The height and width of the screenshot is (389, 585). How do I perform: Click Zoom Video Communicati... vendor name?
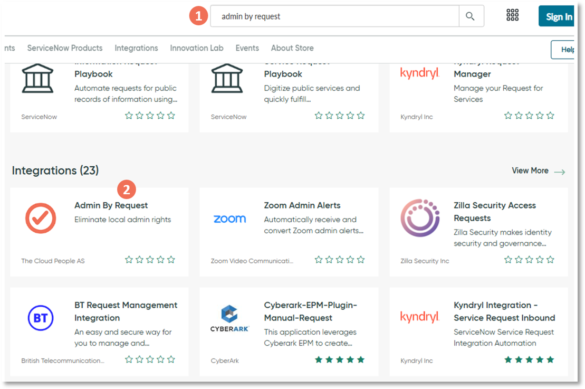(x=252, y=261)
